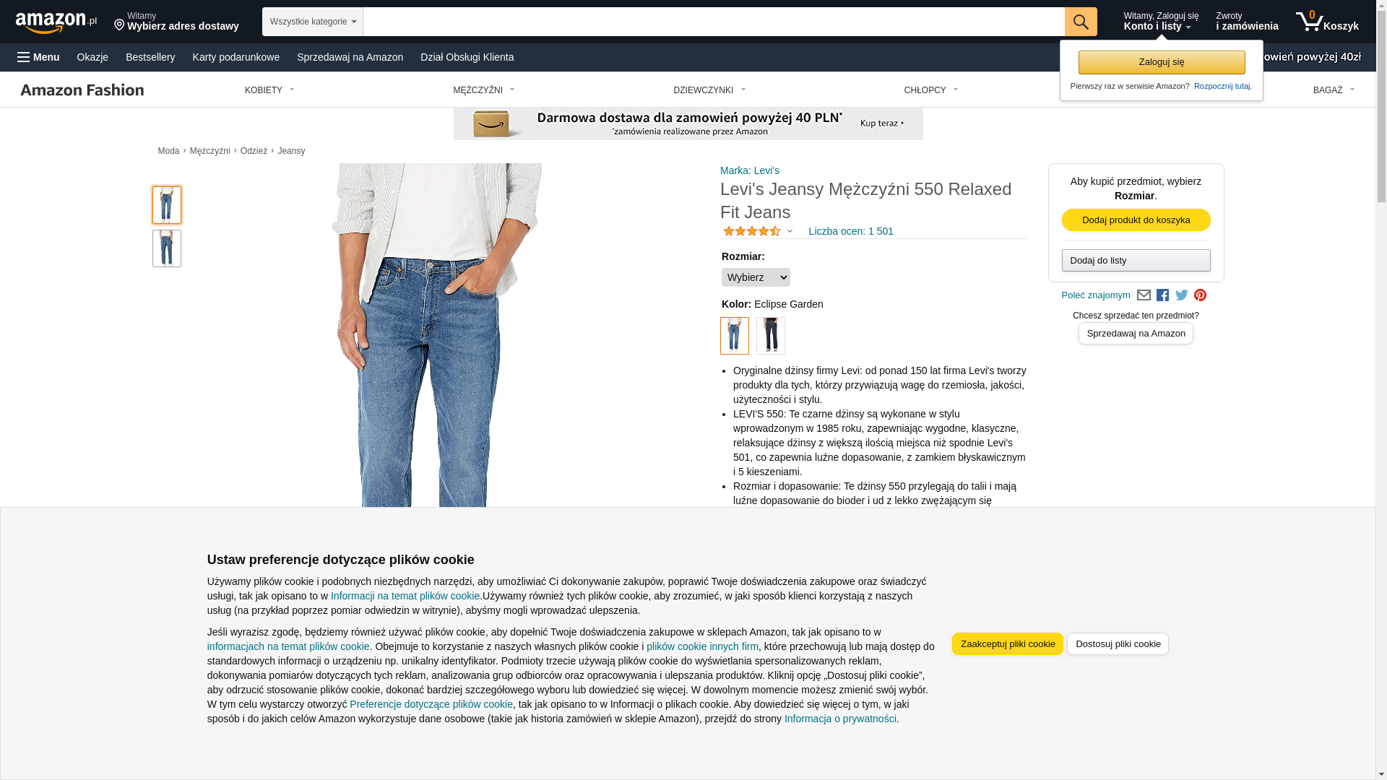
Task: Share the product via email icon
Action: click(1144, 295)
